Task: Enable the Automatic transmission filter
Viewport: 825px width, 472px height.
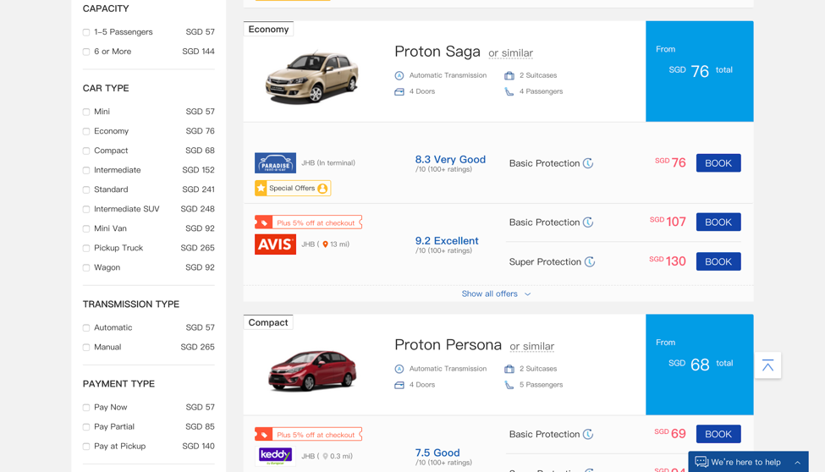Action: pos(86,328)
